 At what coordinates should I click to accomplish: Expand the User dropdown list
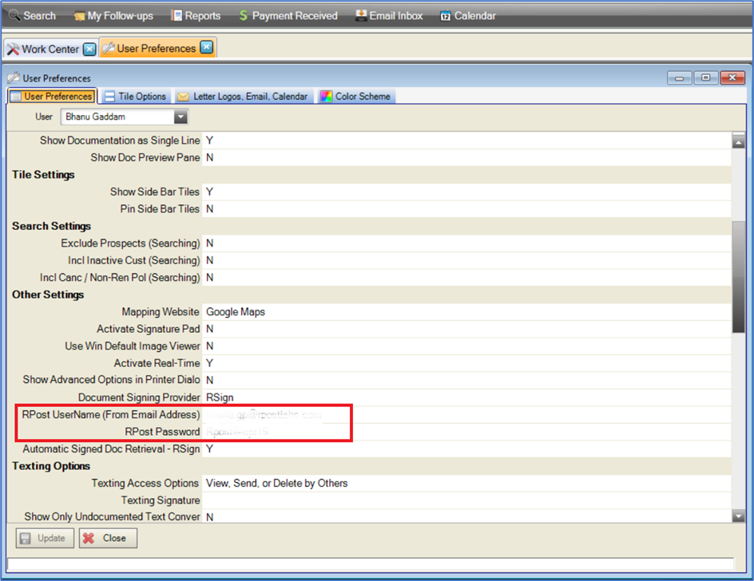[181, 117]
